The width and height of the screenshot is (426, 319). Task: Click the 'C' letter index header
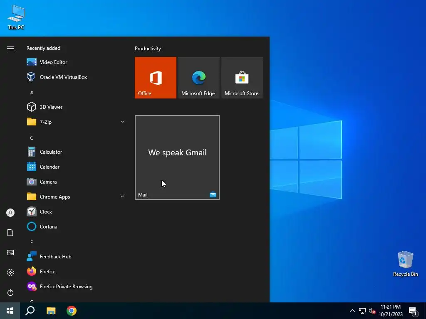(x=32, y=138)
